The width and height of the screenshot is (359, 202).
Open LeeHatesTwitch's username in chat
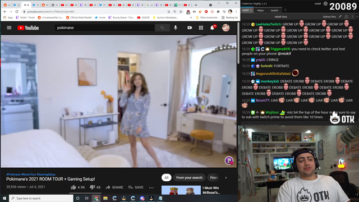tap(268, 24)
